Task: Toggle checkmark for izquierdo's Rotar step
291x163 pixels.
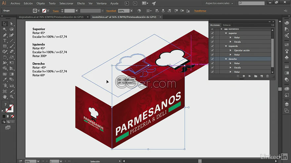Action: [212, 55]
